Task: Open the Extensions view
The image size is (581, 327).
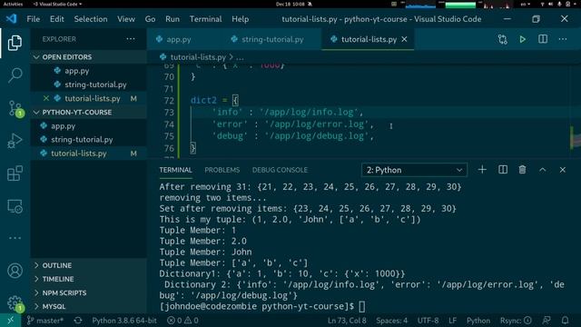Action: click(x=15, y=173)
